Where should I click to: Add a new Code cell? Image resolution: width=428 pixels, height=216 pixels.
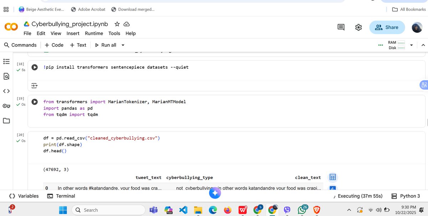[54, 45]
